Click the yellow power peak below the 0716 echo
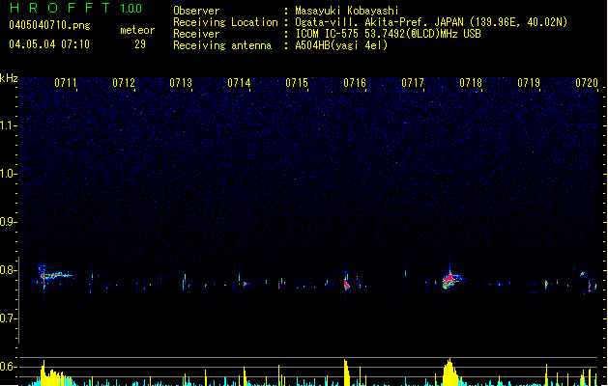 point(346,372)
